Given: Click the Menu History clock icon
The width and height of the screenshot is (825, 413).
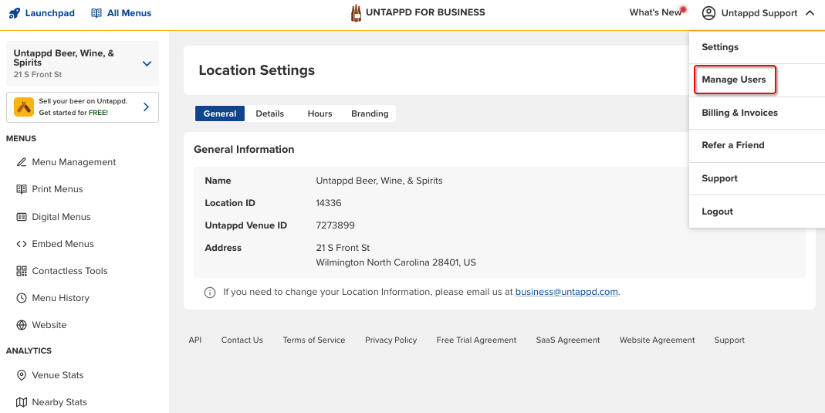Looking at the screenshot, I should 22,298.
